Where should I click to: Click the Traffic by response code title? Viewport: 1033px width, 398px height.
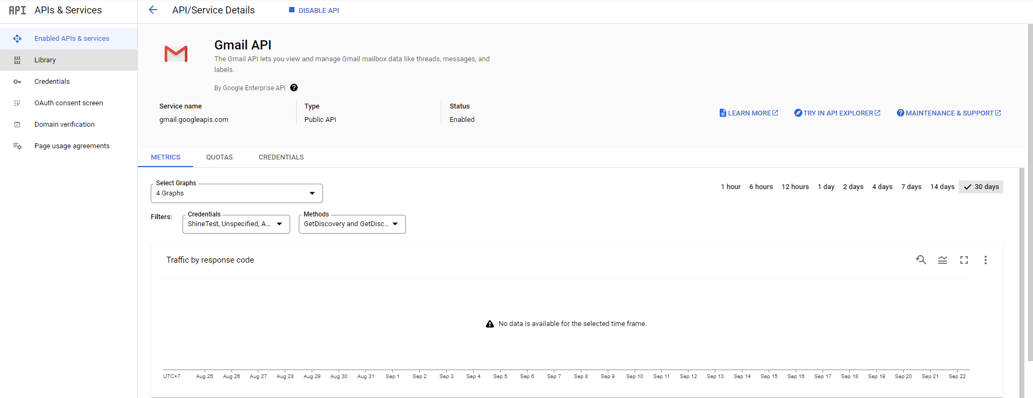pyautogui.click(x=210, y=260)
